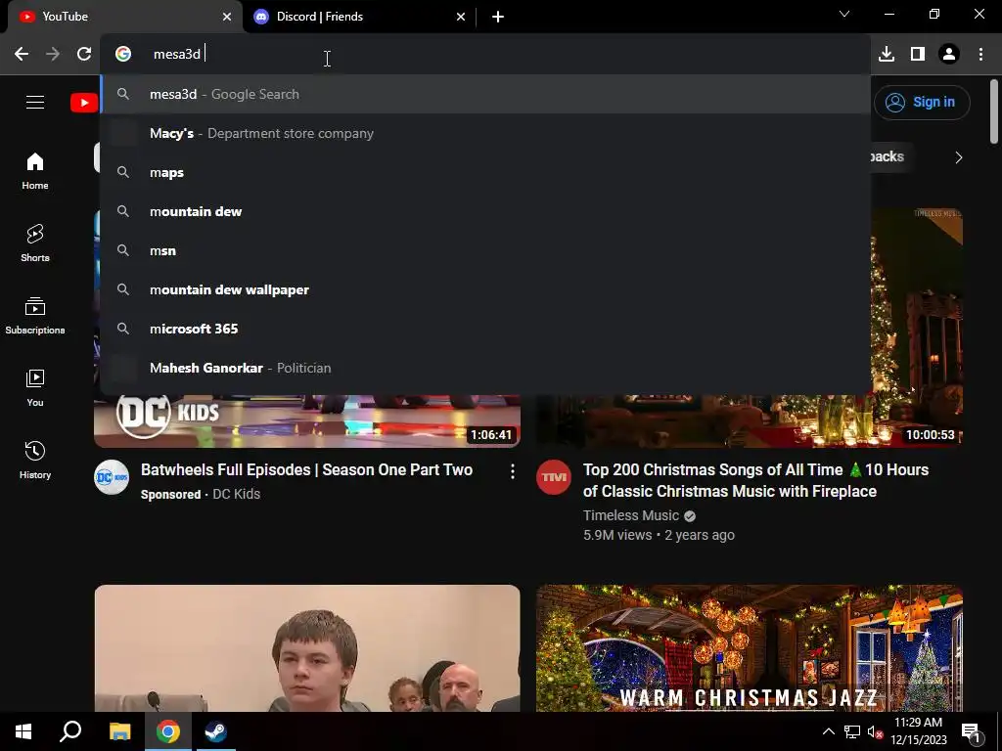Click the address bar containing mesa3d

point(485,55)
